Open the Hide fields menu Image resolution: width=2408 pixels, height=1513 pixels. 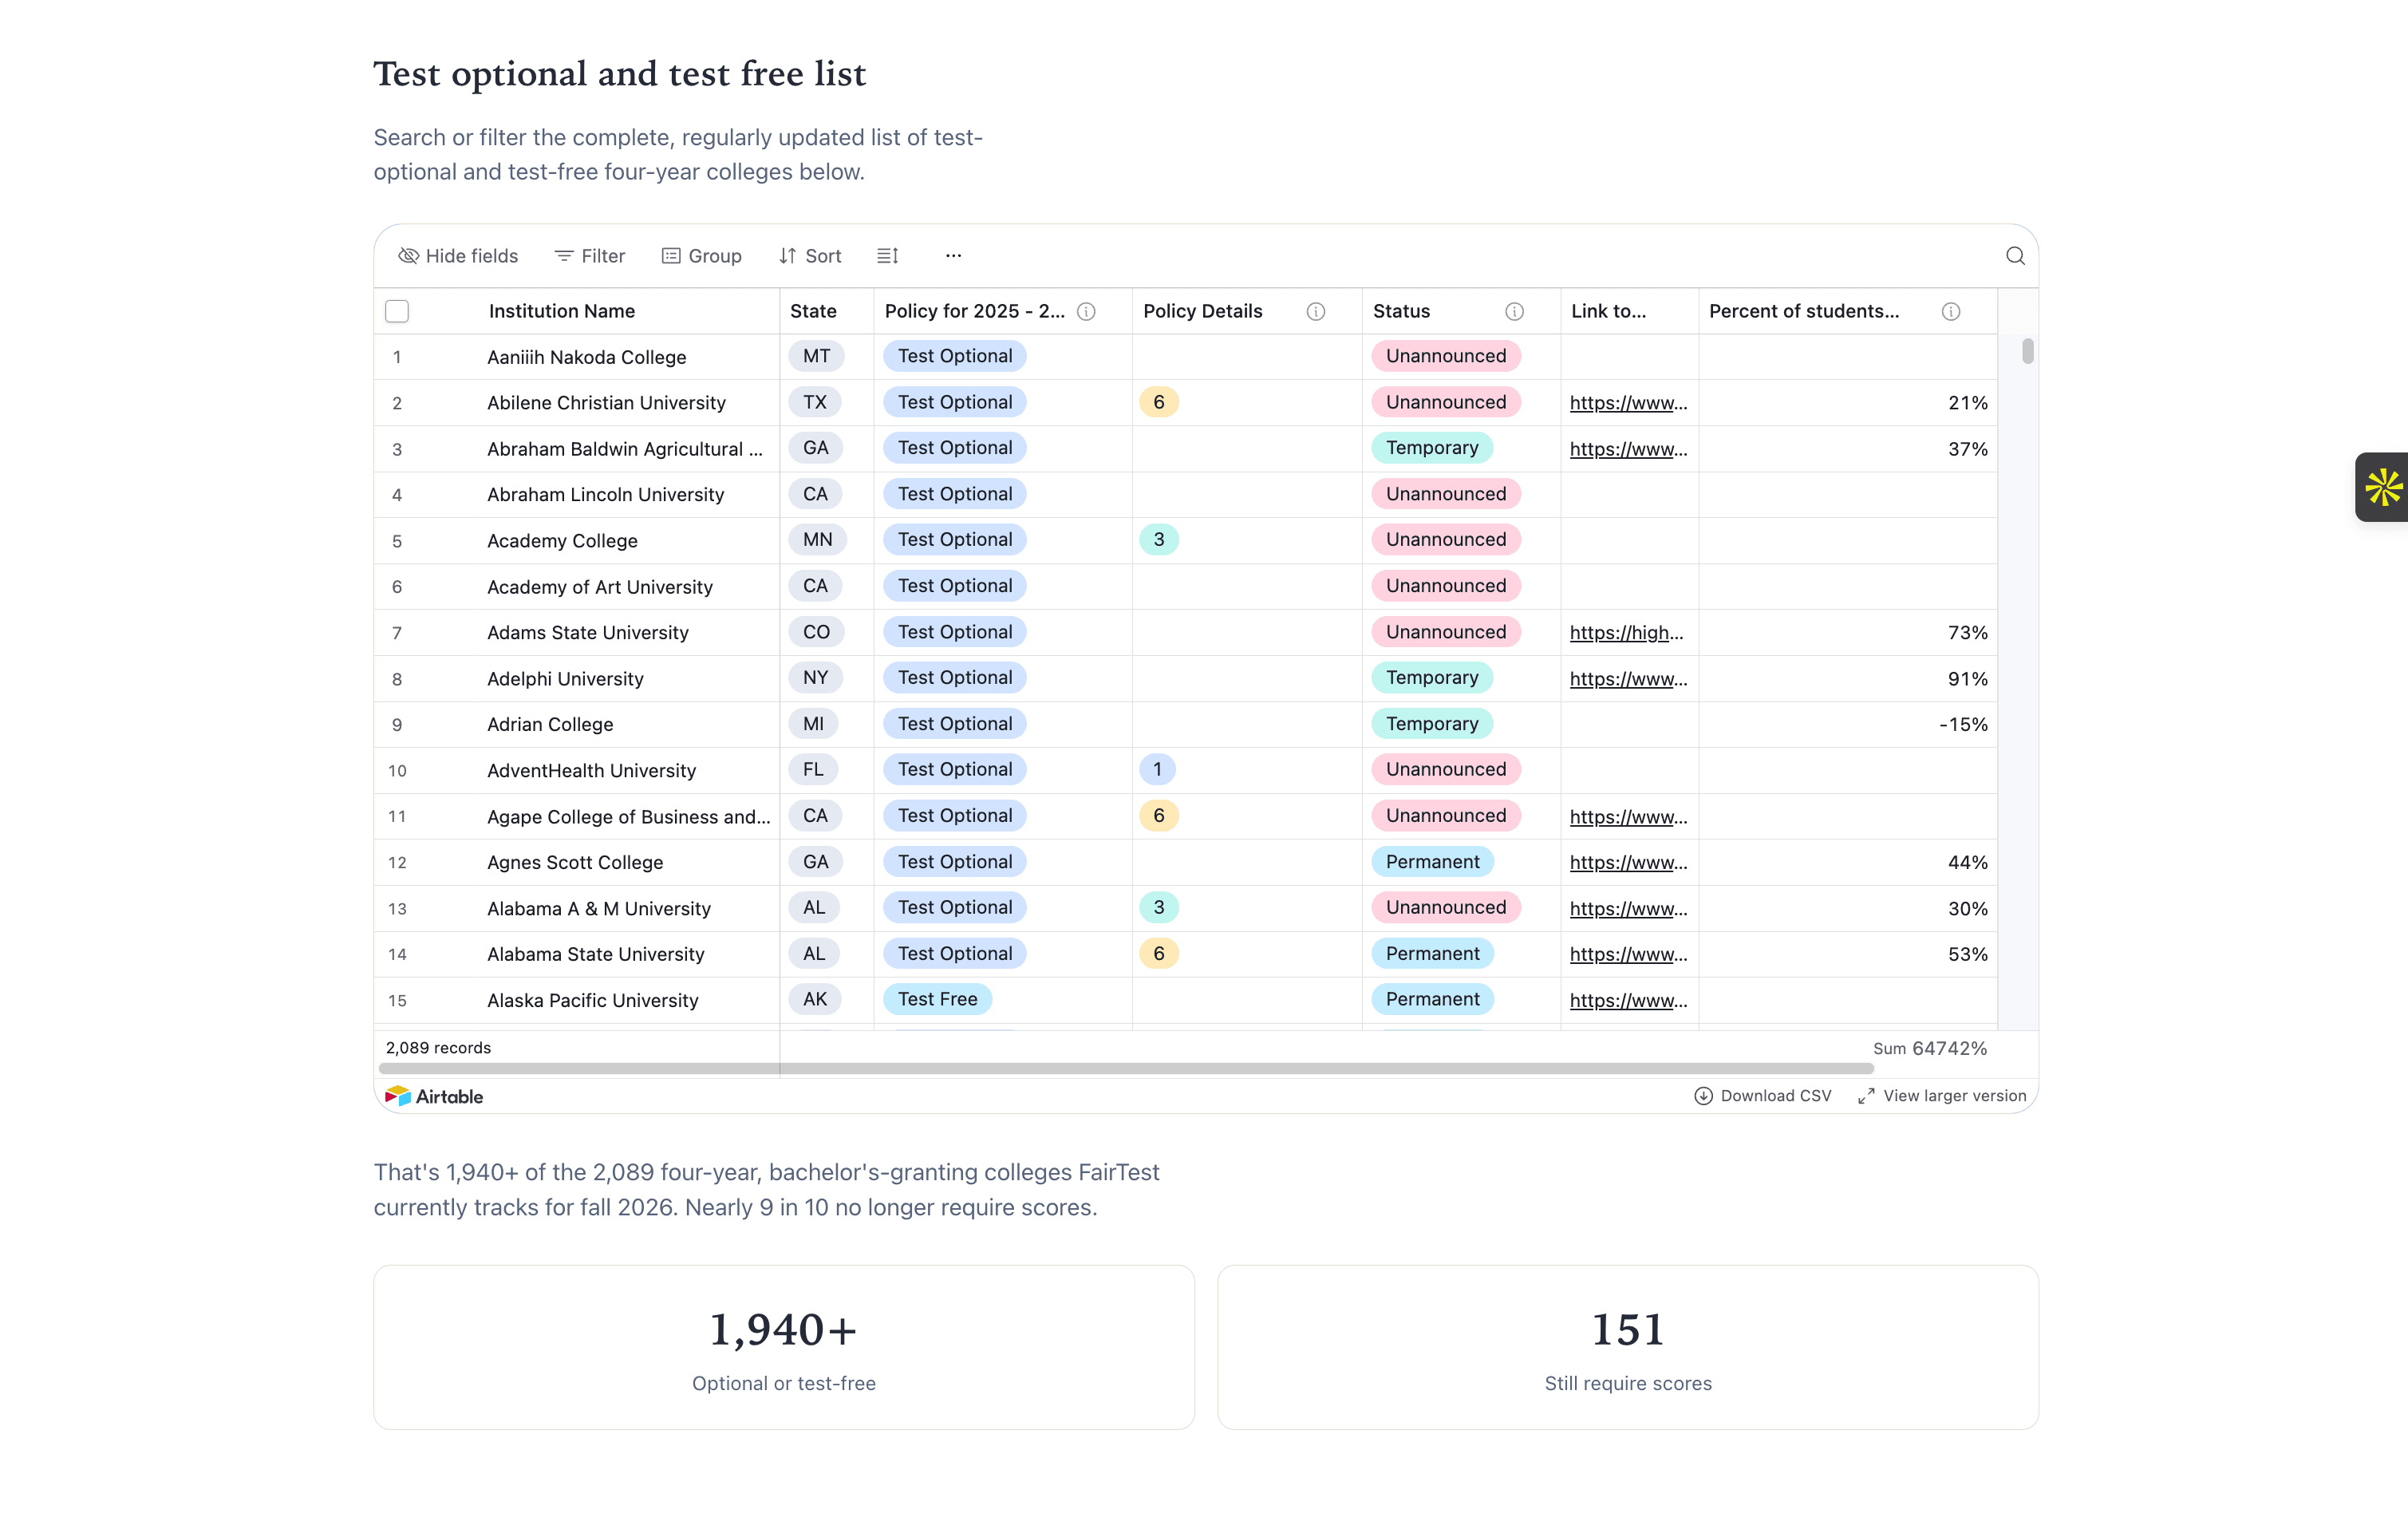click(458, 256)
